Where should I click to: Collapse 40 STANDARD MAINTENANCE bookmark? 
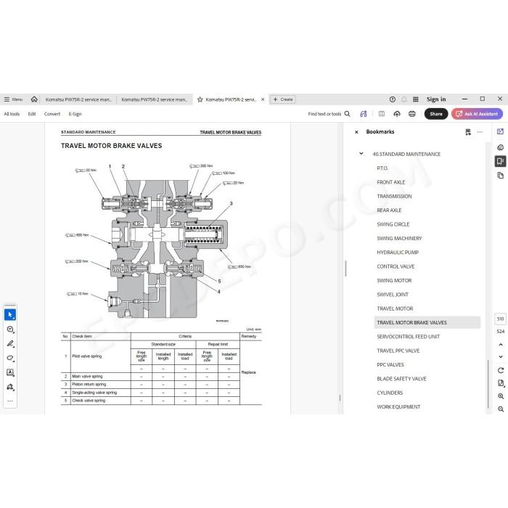point(361,154)
